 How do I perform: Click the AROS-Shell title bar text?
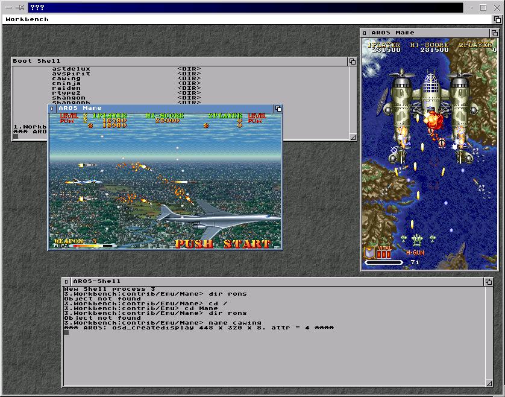click(96, 282)
